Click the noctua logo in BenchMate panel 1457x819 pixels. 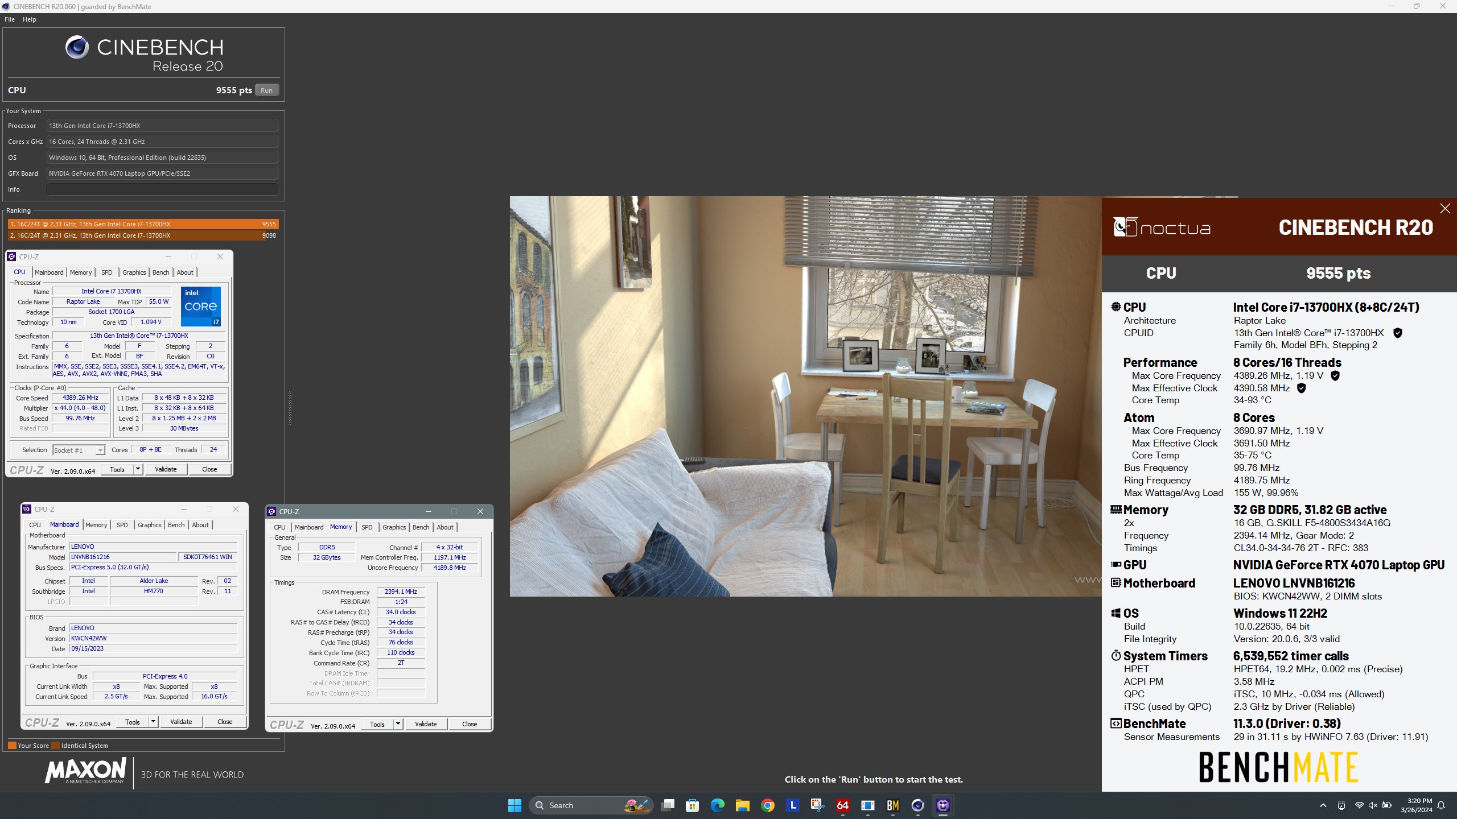point(1162,227)
